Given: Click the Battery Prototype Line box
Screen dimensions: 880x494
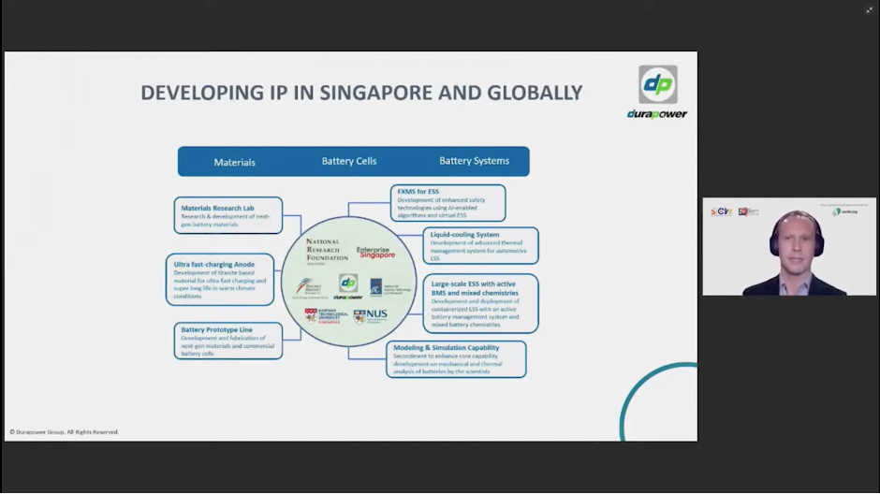Looking at the screenshot, I should pyautogui.click(x=227, y=341).
